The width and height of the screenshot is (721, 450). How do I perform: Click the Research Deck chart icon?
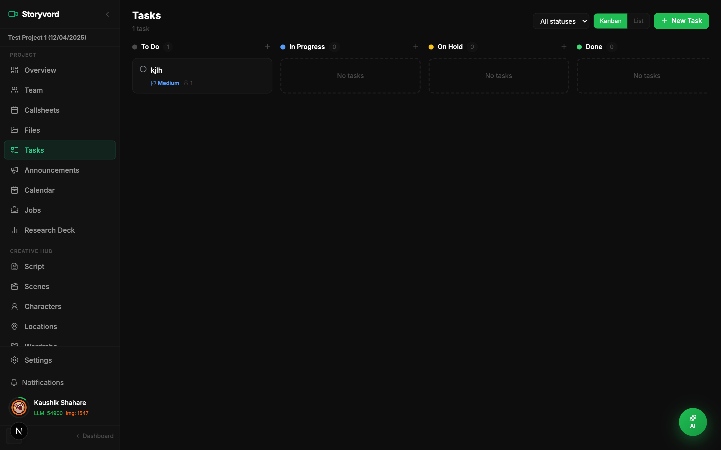point(14,230)
